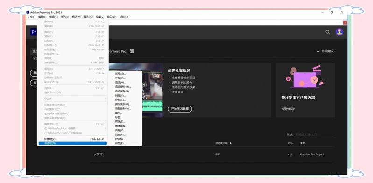The width and height of the screenshot is (373, 183).
Task: Click the 创建社交视频 heading
Action: tap(179, 70)
